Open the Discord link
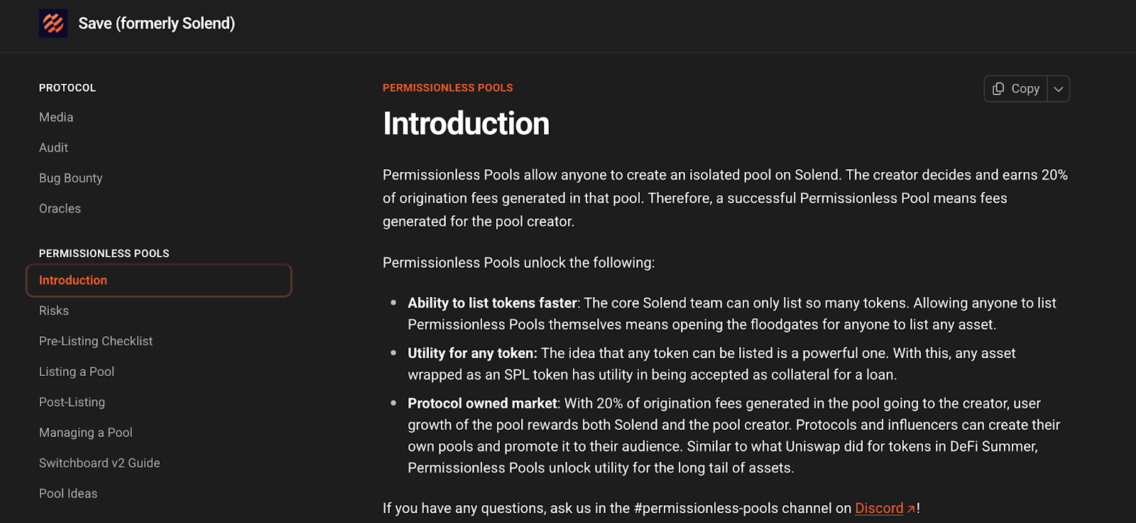 (x=879, y=508)
